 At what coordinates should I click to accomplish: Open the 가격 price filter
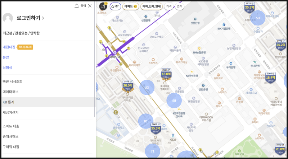(x=168, y=6)
